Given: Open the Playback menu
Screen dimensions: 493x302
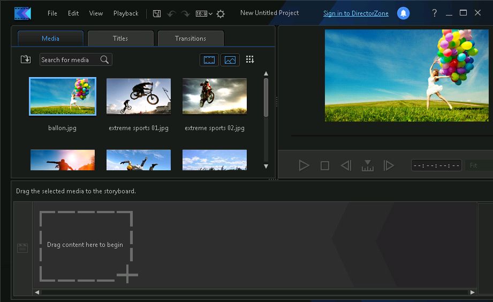Looking at the screenshot, I should [x=126, y=13].
